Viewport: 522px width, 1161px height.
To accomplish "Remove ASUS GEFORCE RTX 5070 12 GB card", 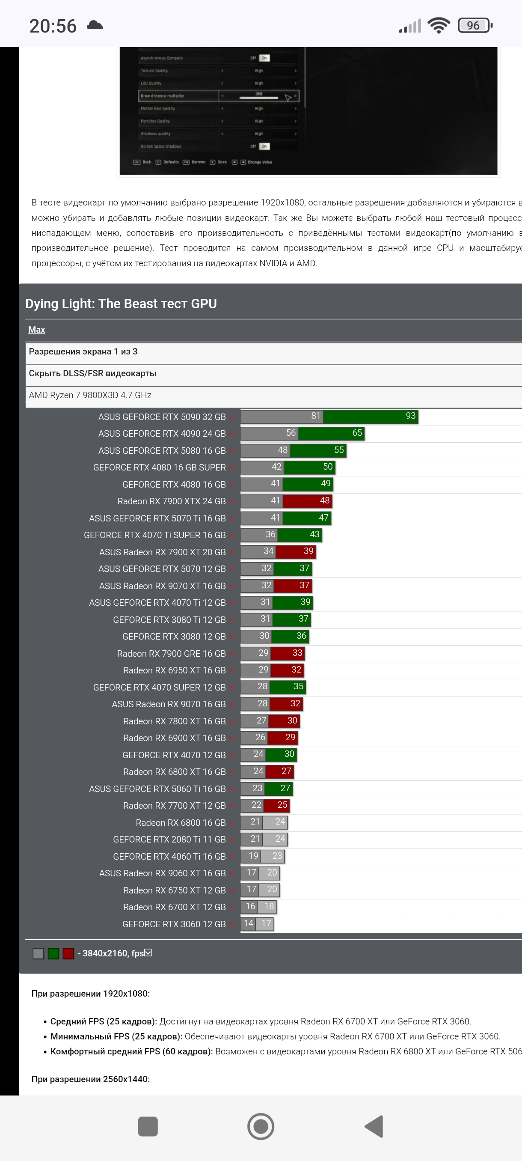I will pos(231,569).
